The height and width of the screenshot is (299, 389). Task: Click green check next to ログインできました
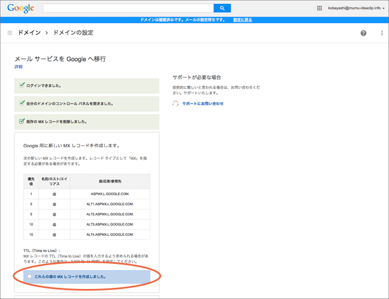(22, 85)
